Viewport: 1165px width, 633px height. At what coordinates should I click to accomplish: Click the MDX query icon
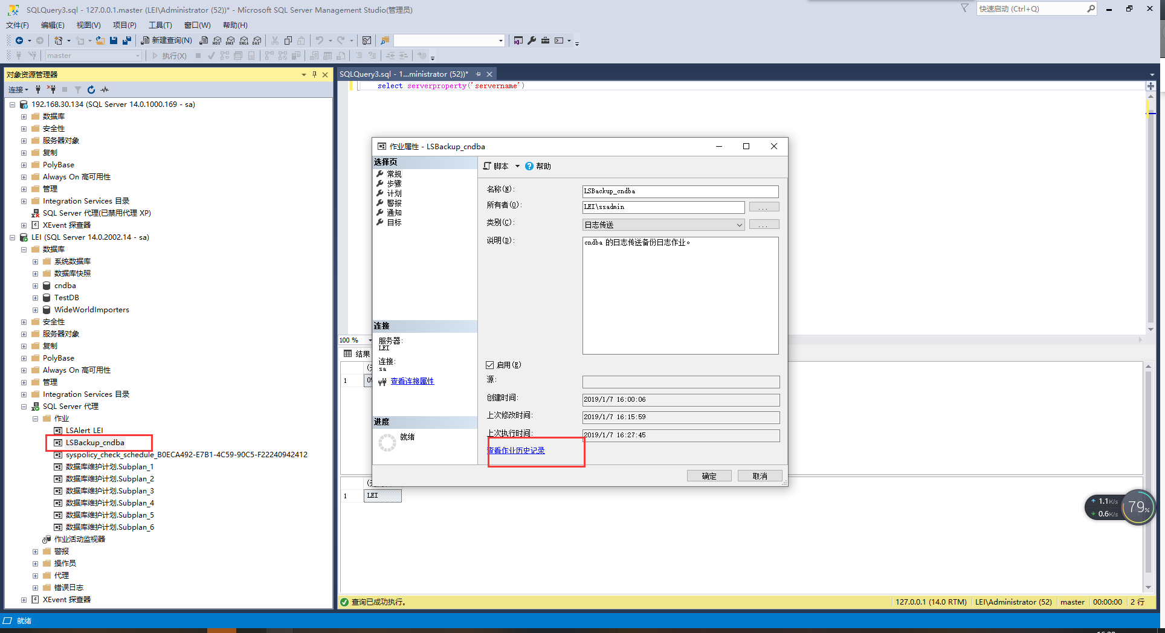point(217,40)
